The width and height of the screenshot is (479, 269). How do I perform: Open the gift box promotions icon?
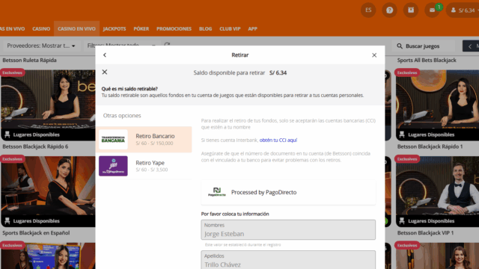[x=411, y=10]
